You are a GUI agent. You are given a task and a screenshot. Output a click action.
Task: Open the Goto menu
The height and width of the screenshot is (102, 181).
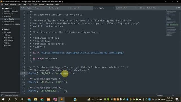[30, 5]
